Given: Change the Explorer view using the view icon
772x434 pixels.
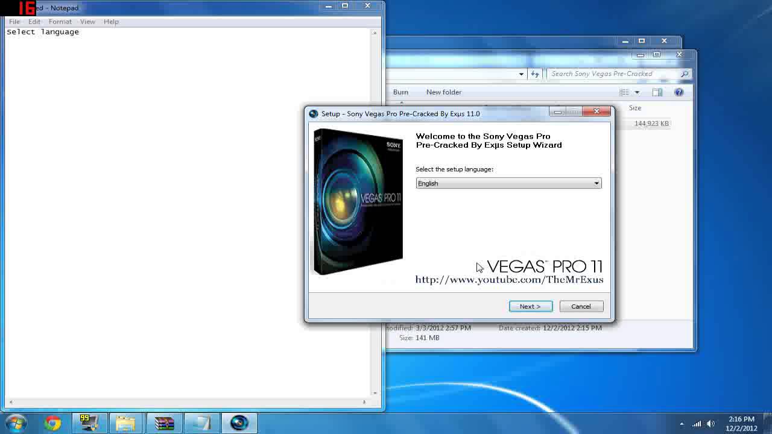Looking at the screenshot, I should 624,92.
